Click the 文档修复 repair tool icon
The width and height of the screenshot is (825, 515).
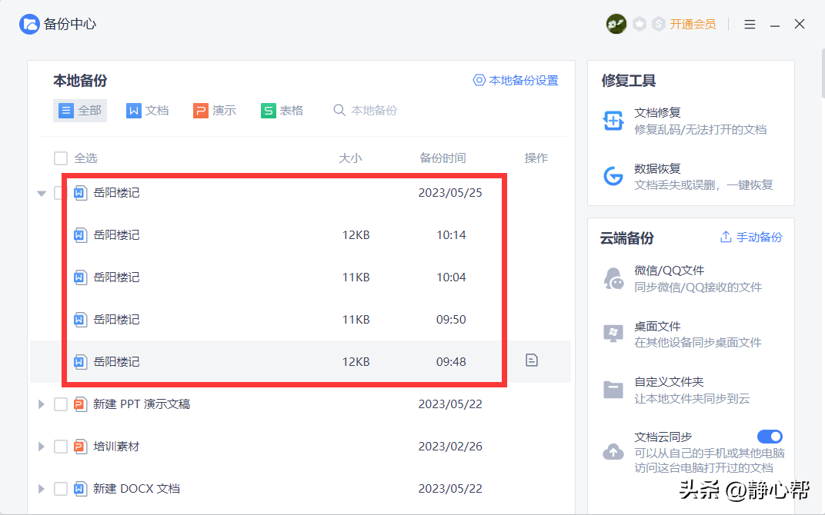613,121
